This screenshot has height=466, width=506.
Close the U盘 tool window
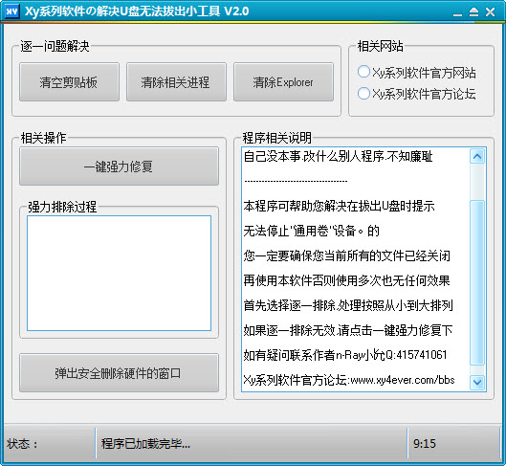tap(490, 11)
